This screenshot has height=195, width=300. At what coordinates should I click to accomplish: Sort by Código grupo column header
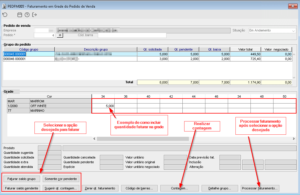point(29,49)
